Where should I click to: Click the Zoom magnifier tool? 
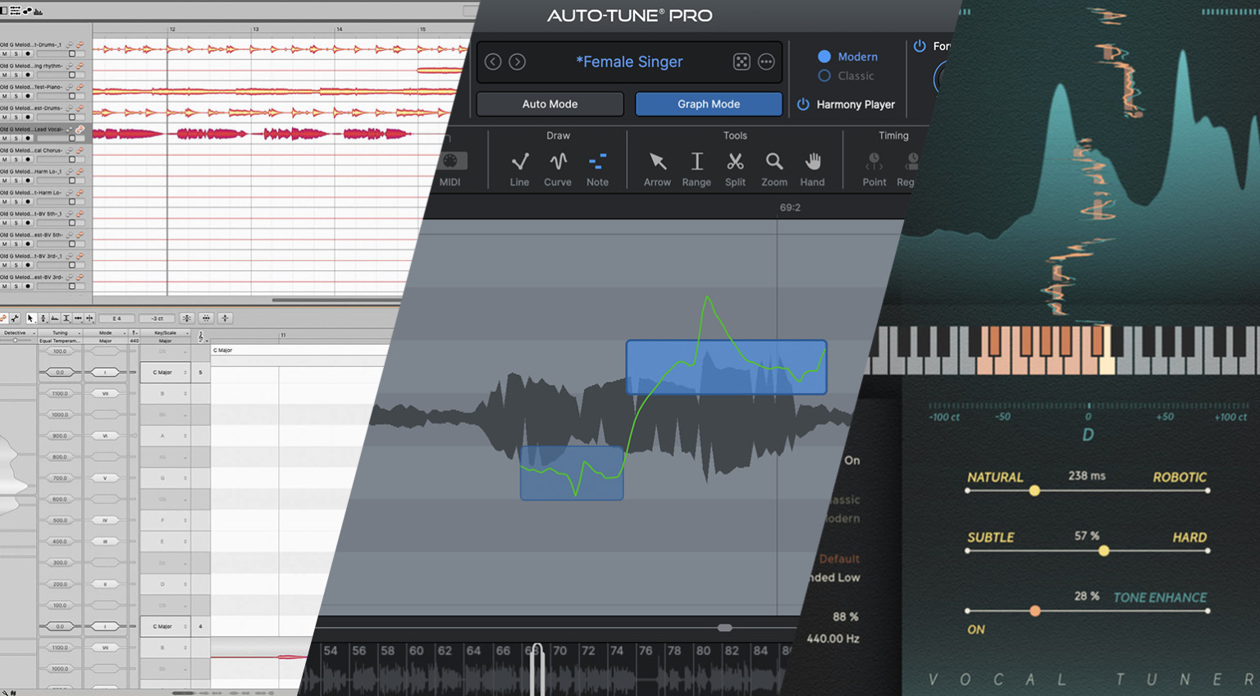pos(774,162)
